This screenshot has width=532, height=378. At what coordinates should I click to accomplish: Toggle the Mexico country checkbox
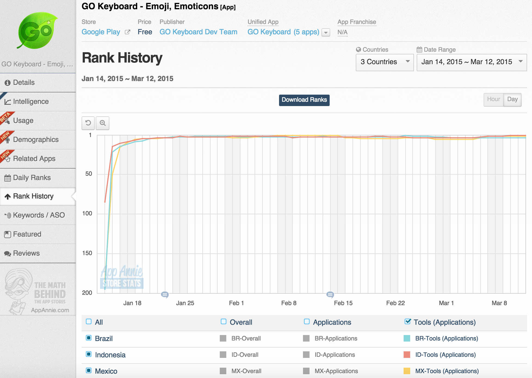tap(89, 371)
